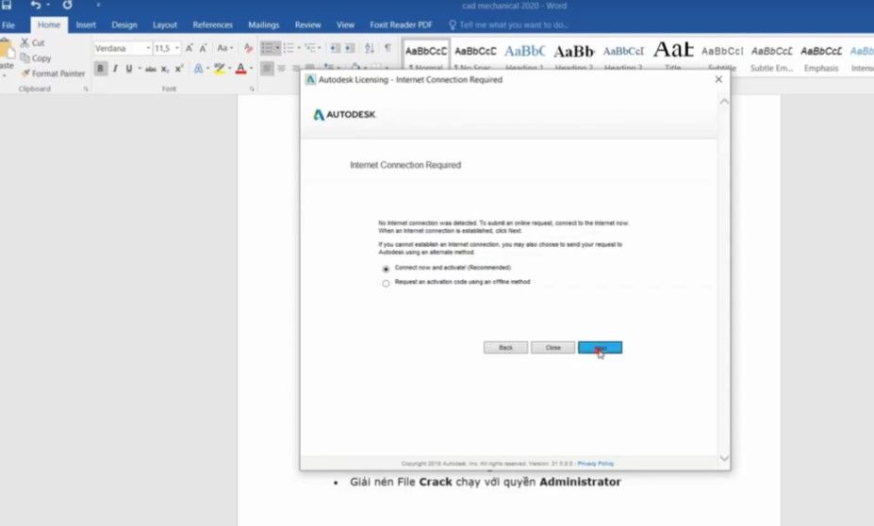This screenshot has width=874, height=526.
Task: Decrease font size with shrink font icon
Action: 204,48
